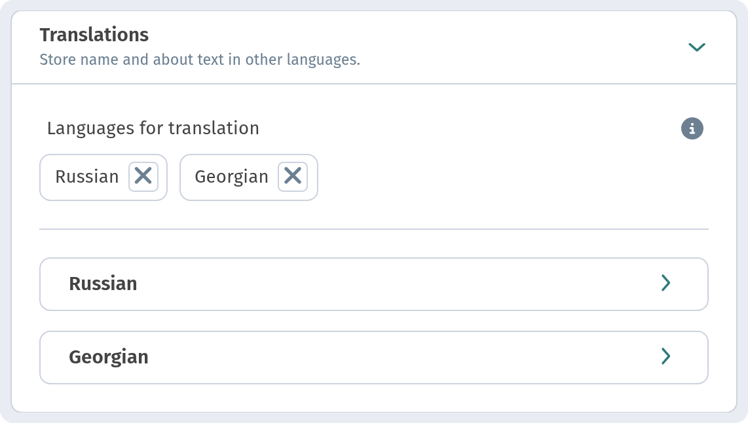Remove the Georgian language tag
The height and width of the screenshot is (423, 748).
[x=292, y=176]
